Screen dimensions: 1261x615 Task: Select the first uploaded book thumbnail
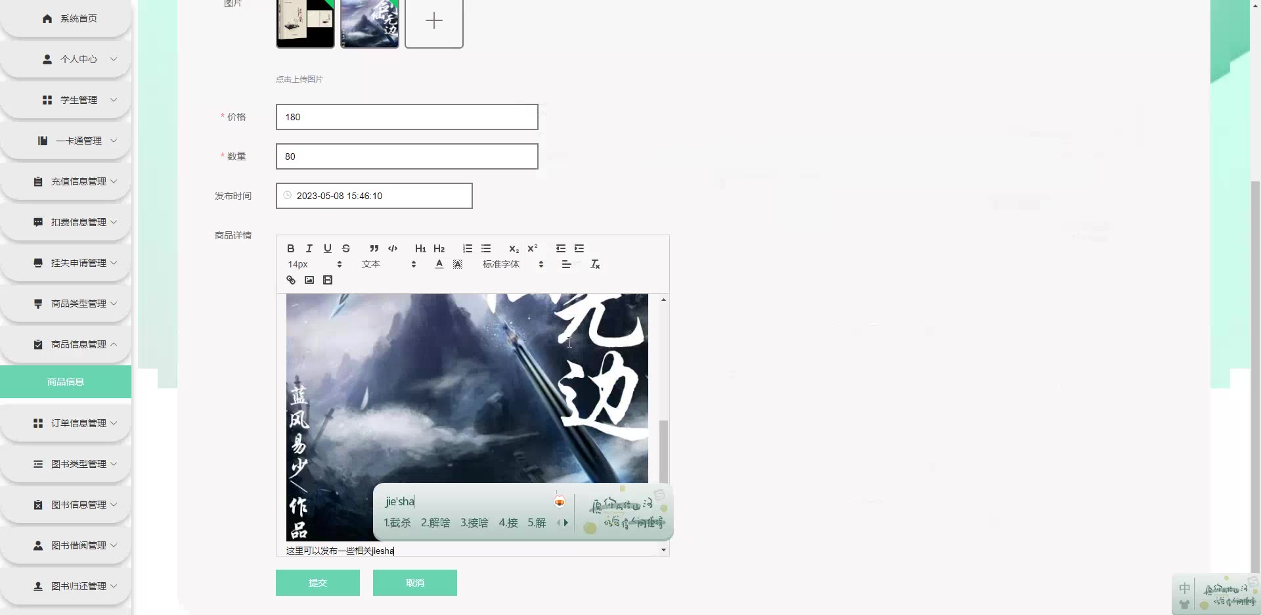(305, 22)
